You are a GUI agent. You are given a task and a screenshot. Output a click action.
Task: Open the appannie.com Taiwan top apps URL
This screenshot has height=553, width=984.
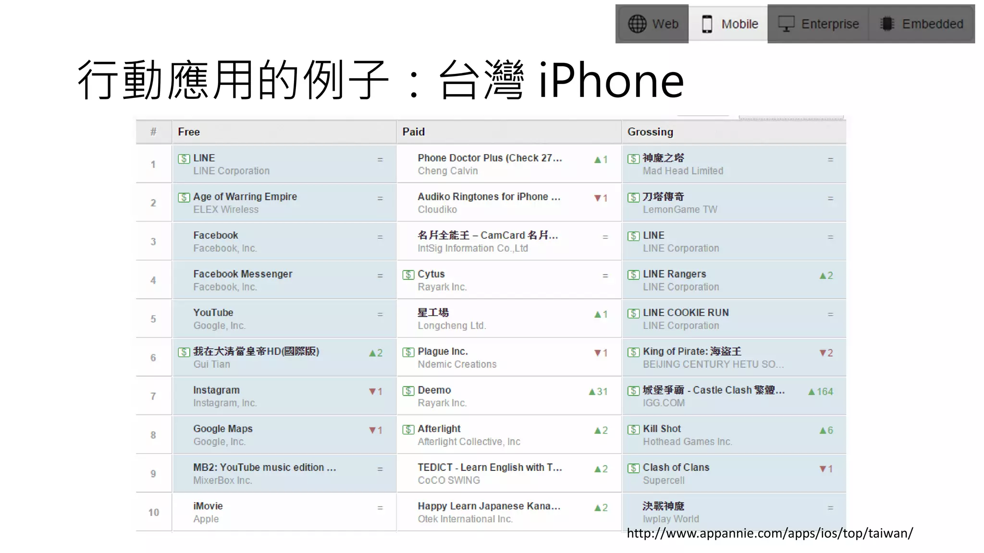point(770,533)
